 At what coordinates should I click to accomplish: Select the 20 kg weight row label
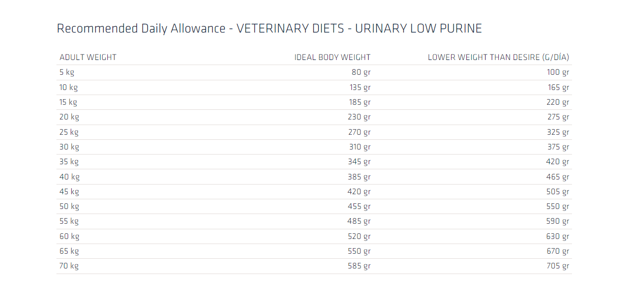click(69, 117)
